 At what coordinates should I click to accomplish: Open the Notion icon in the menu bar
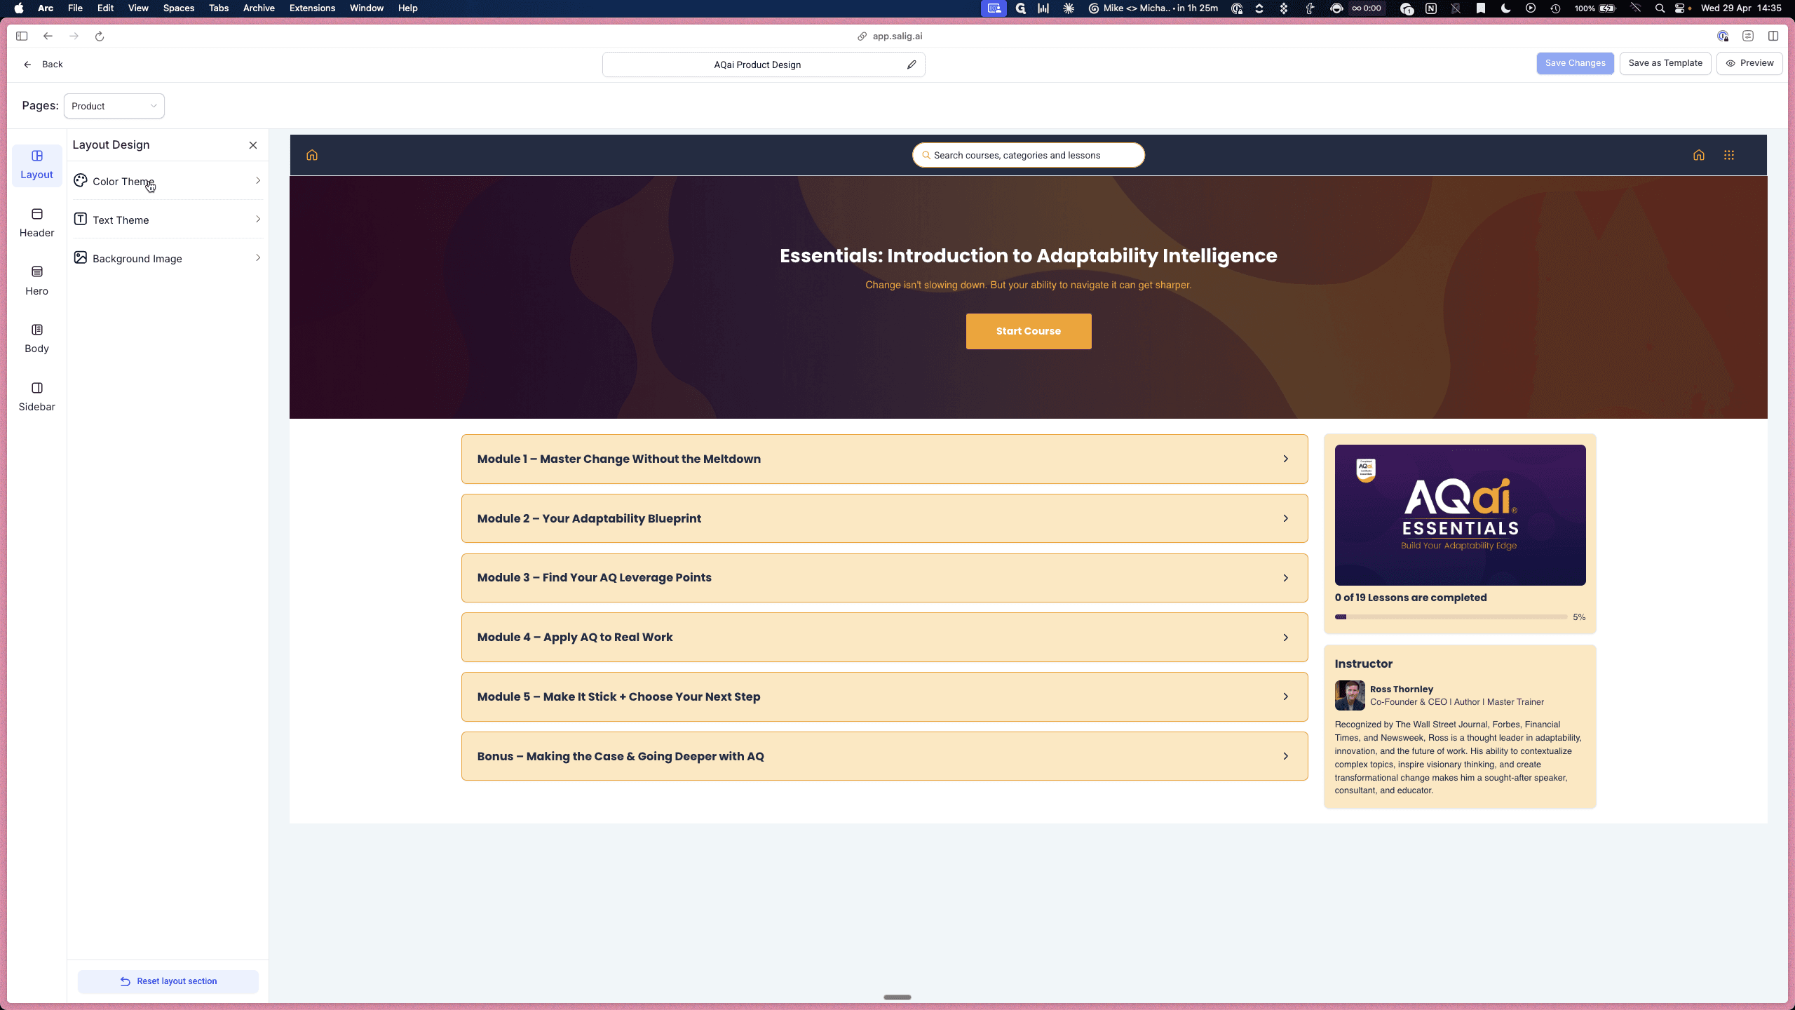point(1431,8)
